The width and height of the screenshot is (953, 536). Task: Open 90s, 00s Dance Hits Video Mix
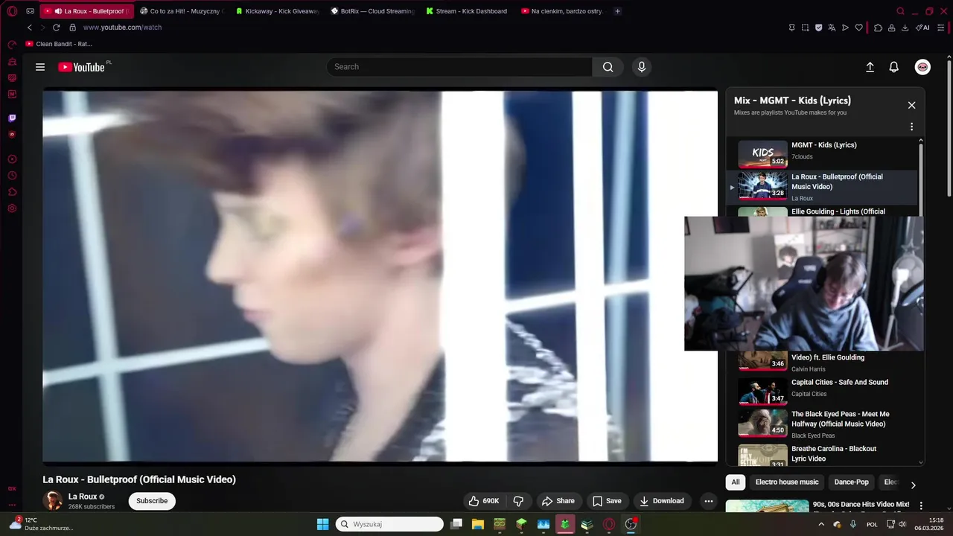click(861, 505)
